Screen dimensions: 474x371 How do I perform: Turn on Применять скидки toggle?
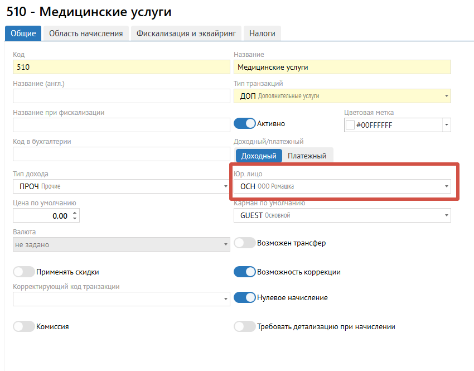23,272
